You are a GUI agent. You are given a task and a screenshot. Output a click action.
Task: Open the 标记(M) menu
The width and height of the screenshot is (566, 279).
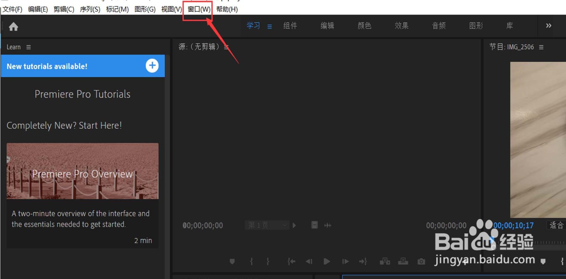pos(117,9)
